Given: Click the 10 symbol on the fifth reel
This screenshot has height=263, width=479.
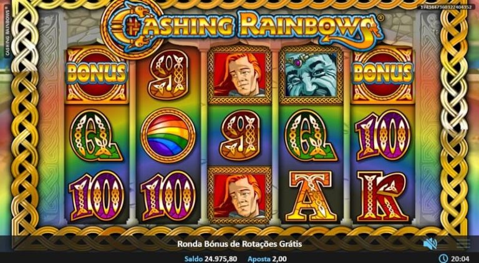Looking at the screenshot, I should [383, 135].
